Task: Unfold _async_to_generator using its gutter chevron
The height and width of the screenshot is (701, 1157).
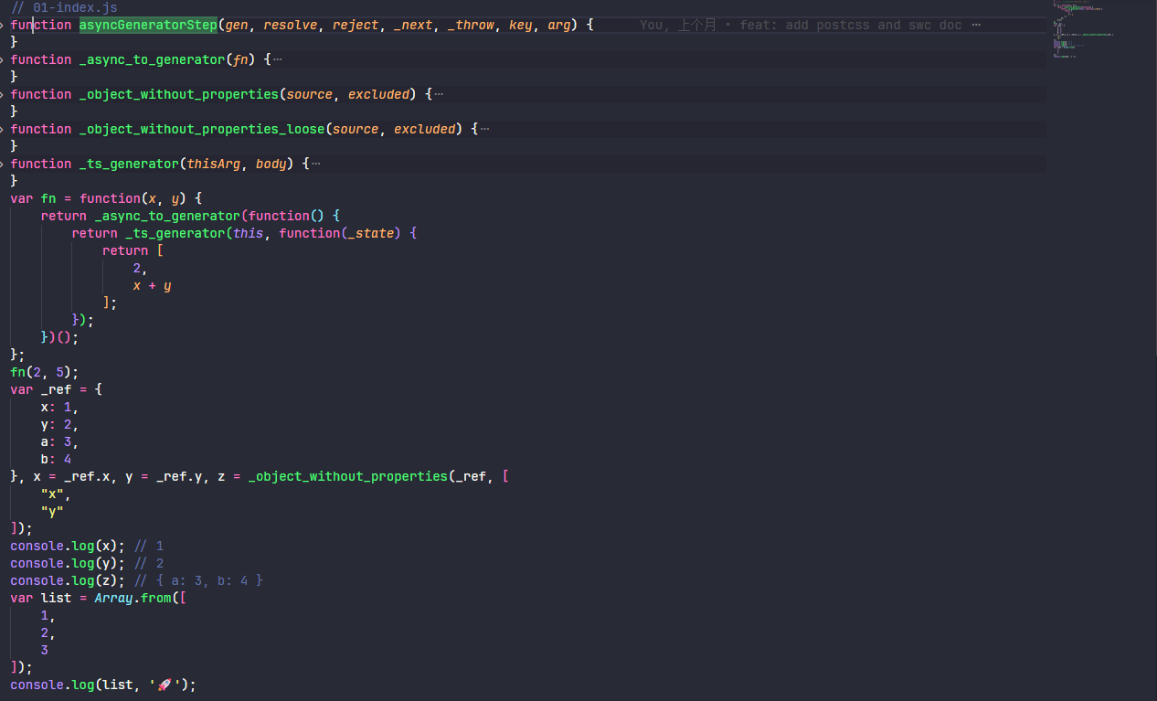Action: pos(4,59)
